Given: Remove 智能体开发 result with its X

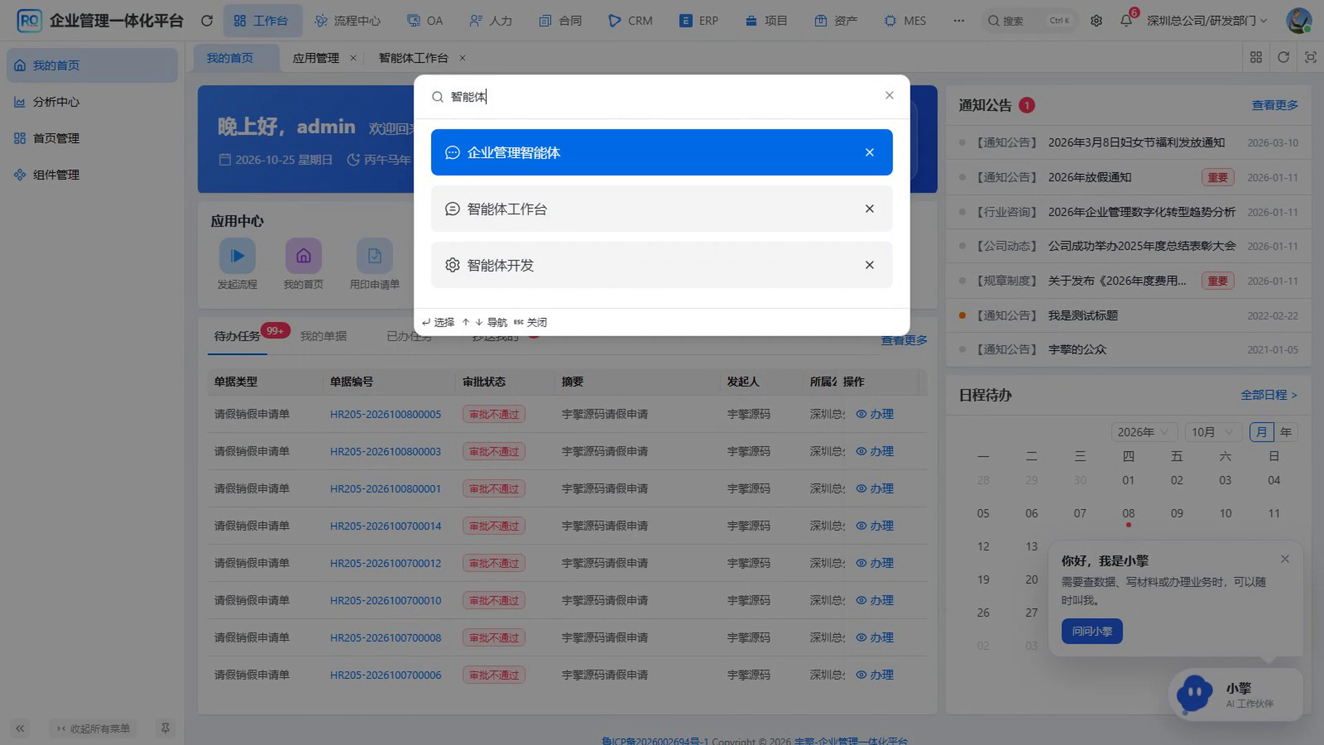Looking at the screenshot, I should [x=869, y=265].
